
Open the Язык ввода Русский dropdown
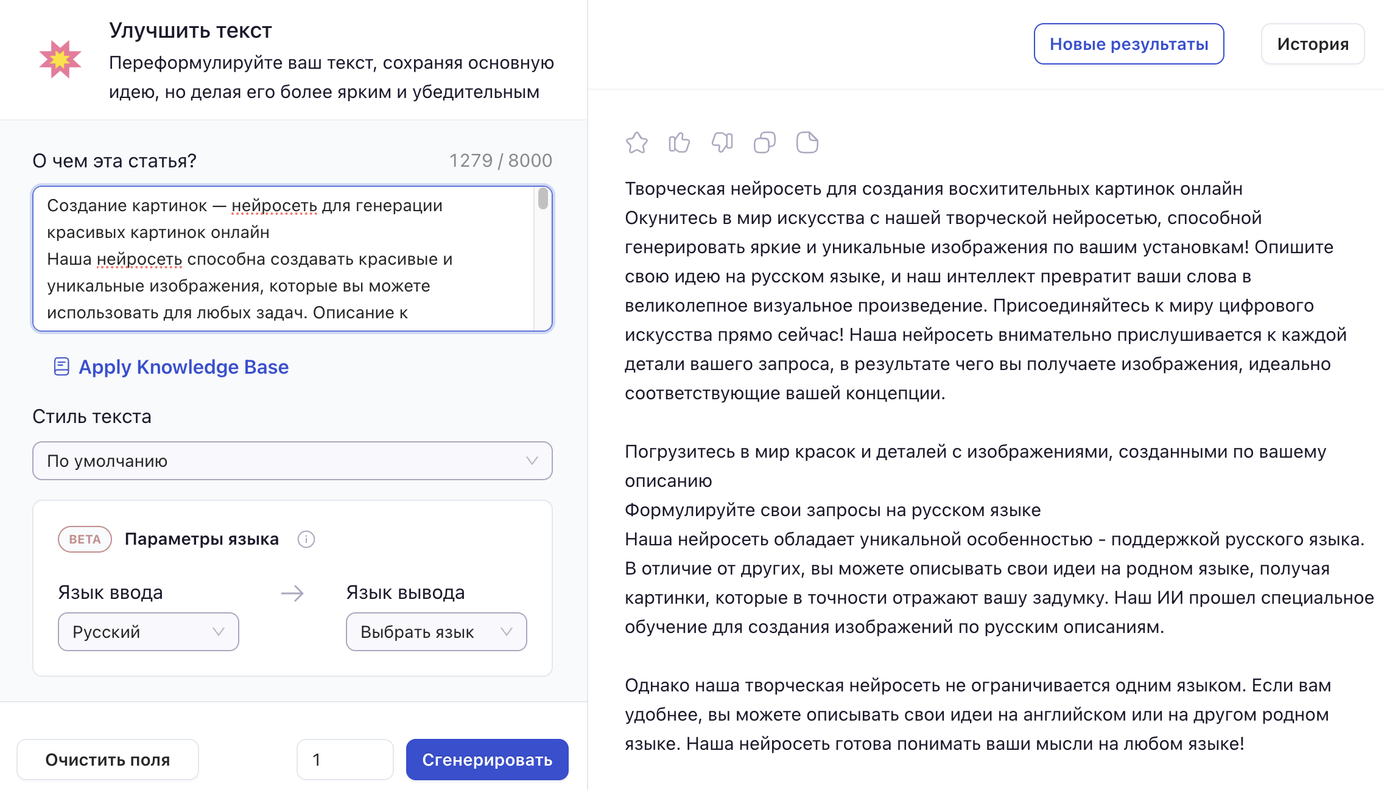pos(148,632)
